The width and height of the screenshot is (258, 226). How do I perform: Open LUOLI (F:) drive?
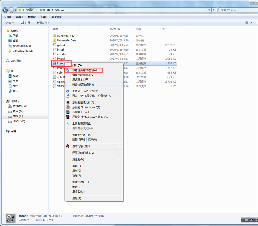point(17,121)
